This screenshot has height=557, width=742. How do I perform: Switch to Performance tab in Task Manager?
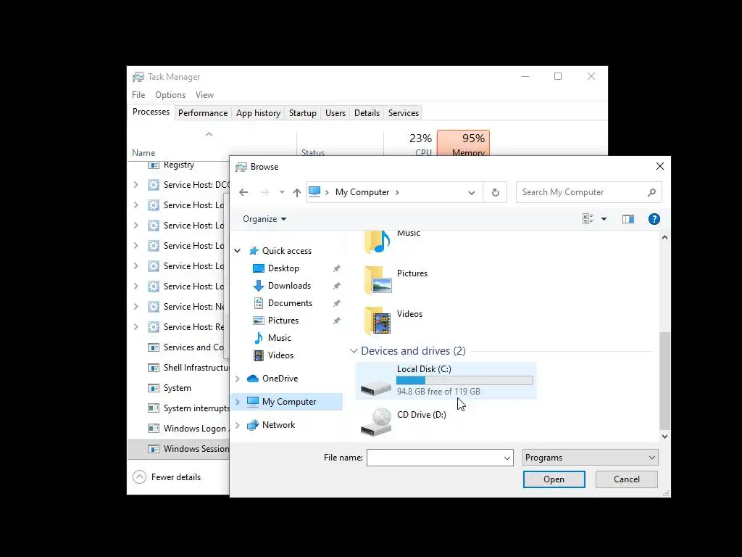[x=203, y=112]
